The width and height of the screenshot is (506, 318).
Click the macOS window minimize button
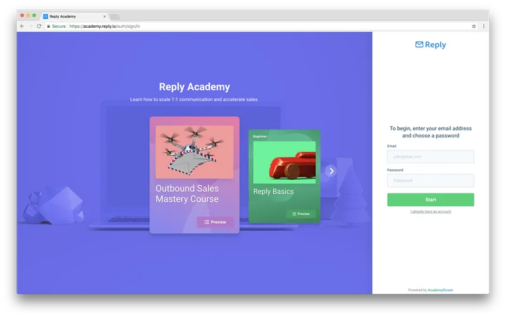click(28, 15)
